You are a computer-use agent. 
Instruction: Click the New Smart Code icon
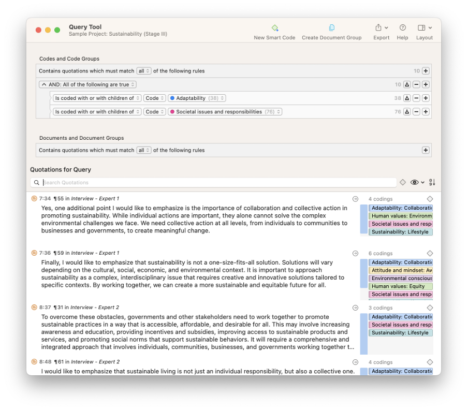(275, 28)
